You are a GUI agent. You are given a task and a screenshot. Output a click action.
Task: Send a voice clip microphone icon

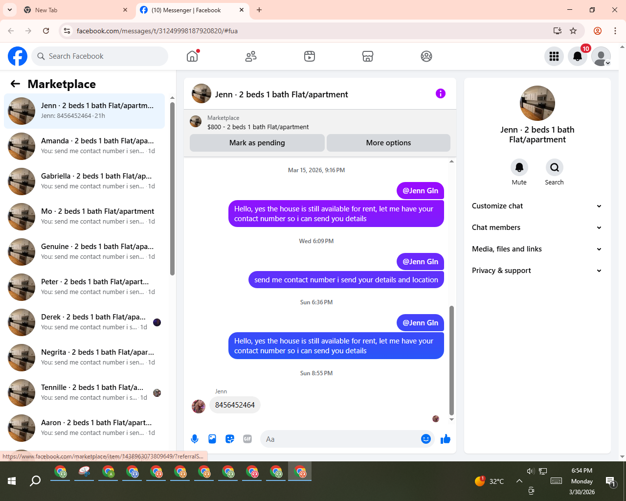pyautogui.click(x=195, y=439)
